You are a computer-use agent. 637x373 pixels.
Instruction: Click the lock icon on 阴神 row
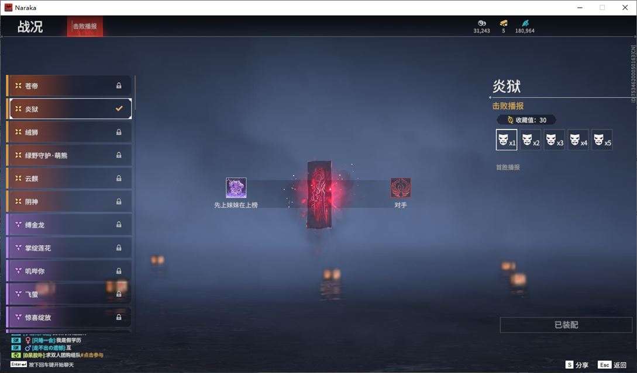tap(119, 201)
